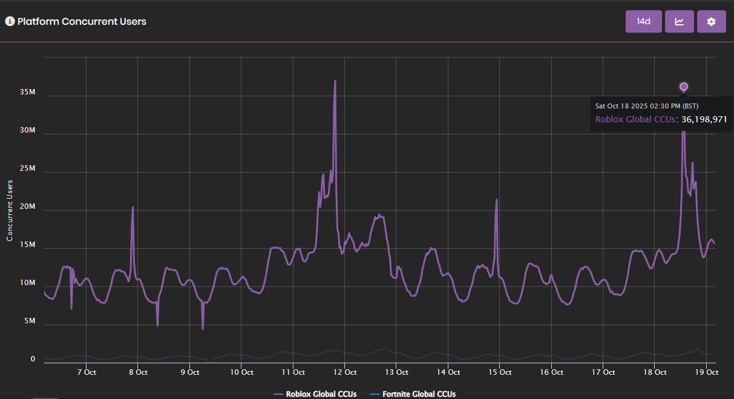Click the 30M y-axis label
The width and height of the screenshot is (734, 399).
click(28, 131)
